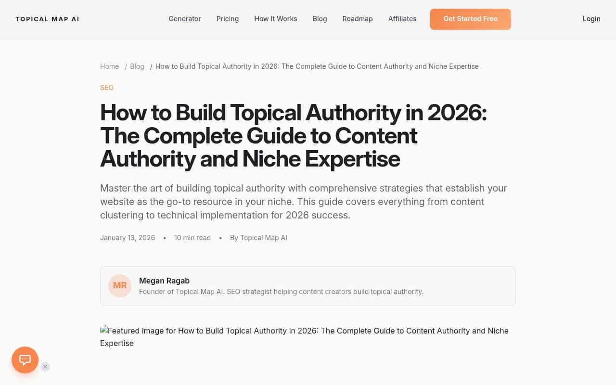Click the MR author avatar circle

coord(119,285)
